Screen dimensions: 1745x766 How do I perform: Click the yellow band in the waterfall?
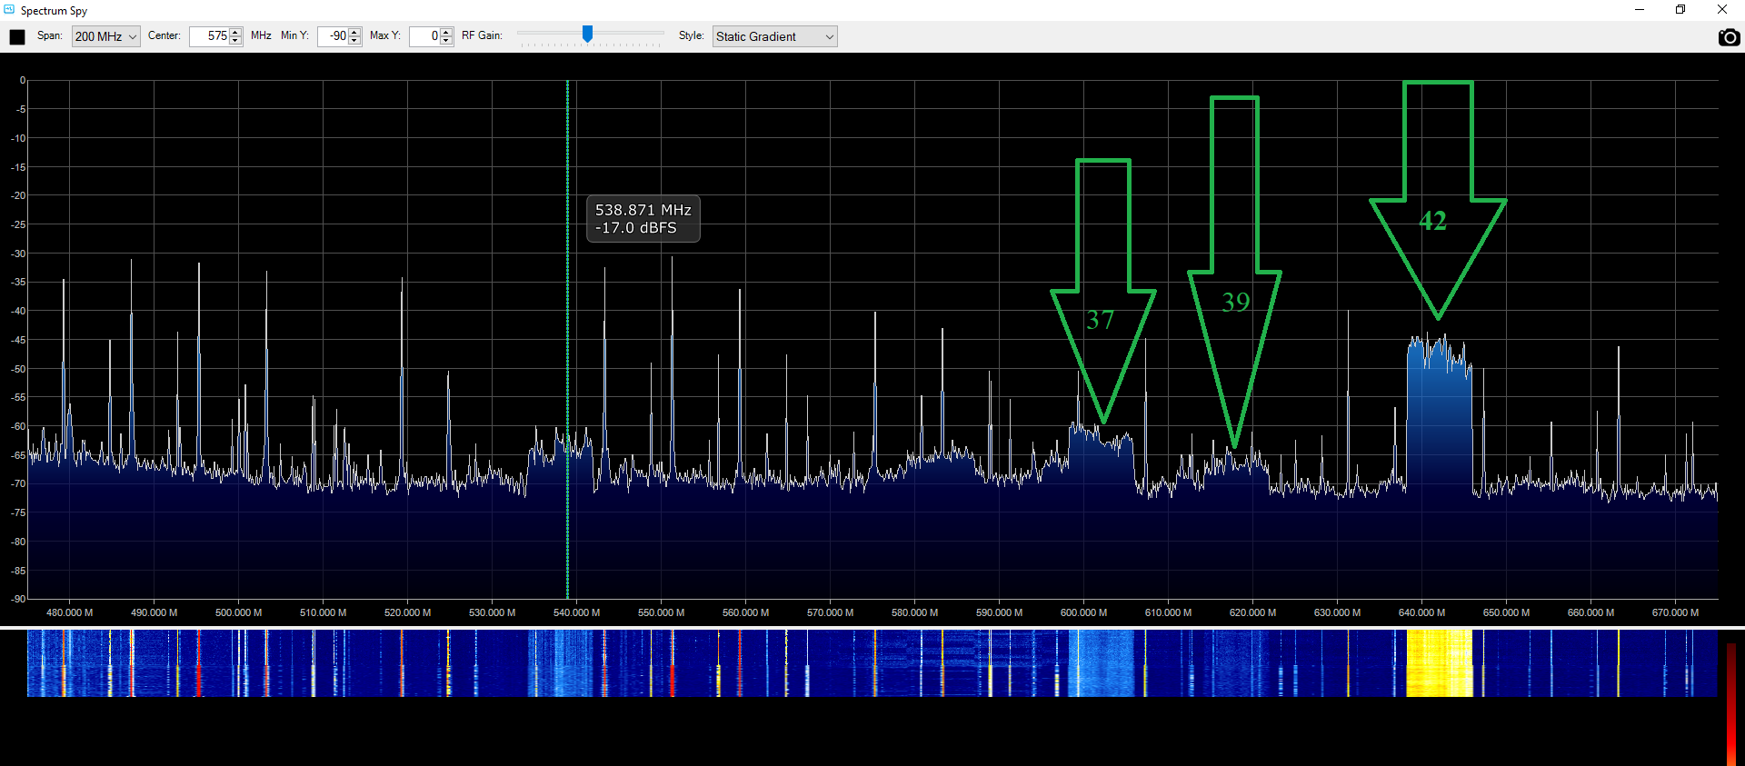click(1440, 663)
